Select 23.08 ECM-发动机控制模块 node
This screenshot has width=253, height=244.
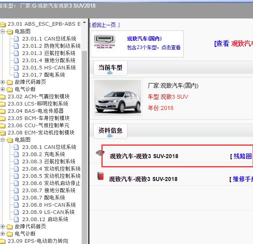tap(41, 132)
